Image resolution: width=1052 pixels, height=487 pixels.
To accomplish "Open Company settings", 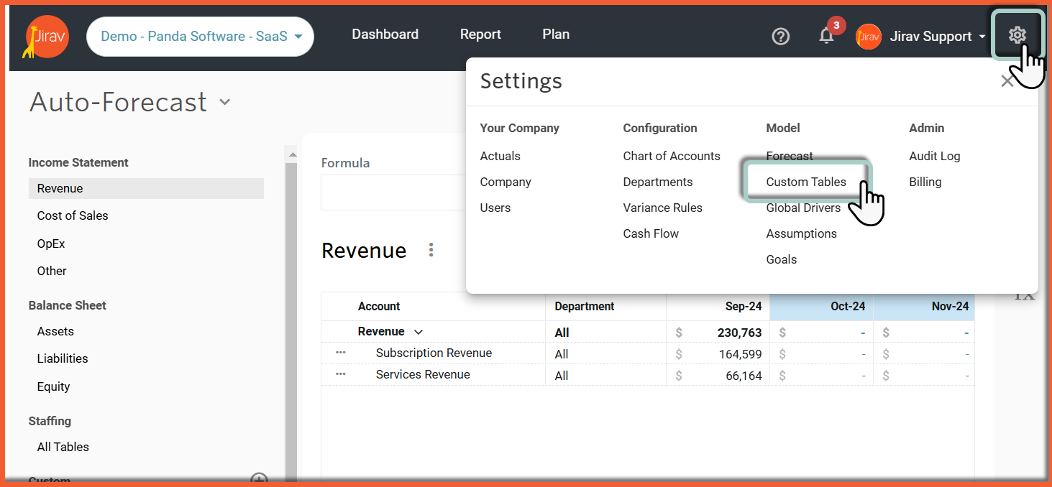I will coord(506,182).
